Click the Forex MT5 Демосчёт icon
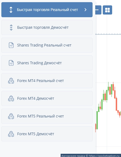This screenshot has width=121, height=157. [11, 134]
